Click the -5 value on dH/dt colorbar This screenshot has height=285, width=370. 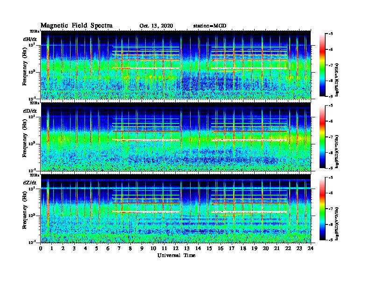click(331, 34)
